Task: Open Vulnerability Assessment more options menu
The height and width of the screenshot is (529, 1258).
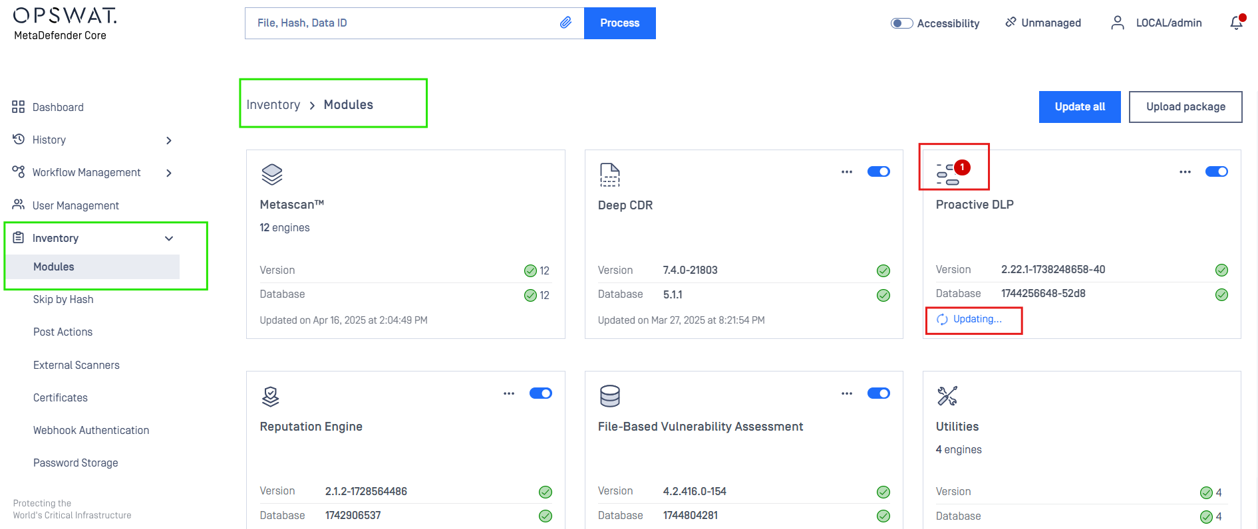Action: (x=847, y=393)
